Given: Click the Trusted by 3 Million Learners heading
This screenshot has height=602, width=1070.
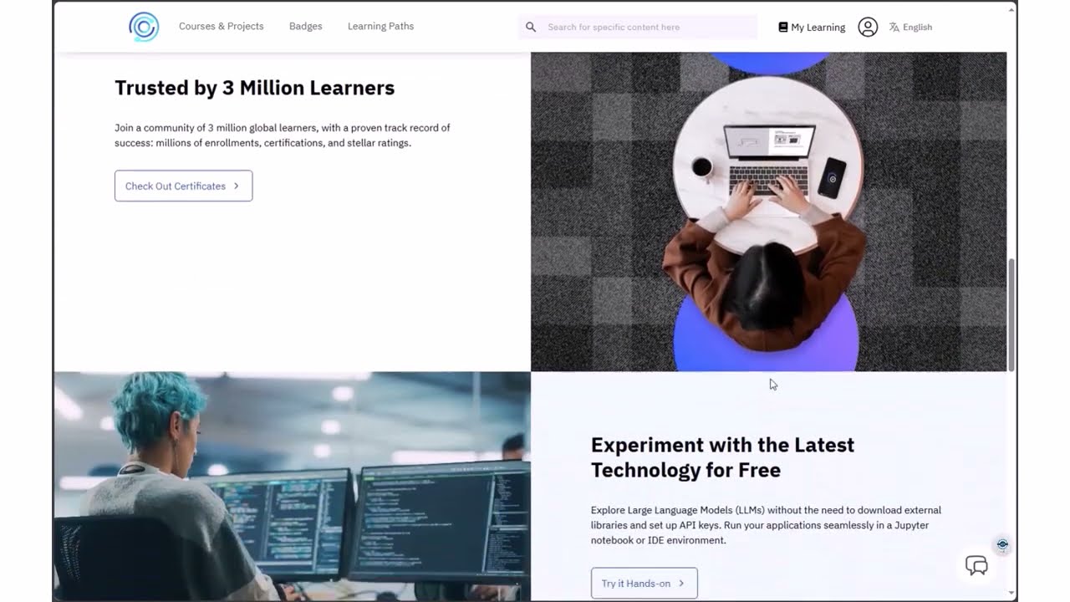Looking at the screenshot, I should coord(255,88).
